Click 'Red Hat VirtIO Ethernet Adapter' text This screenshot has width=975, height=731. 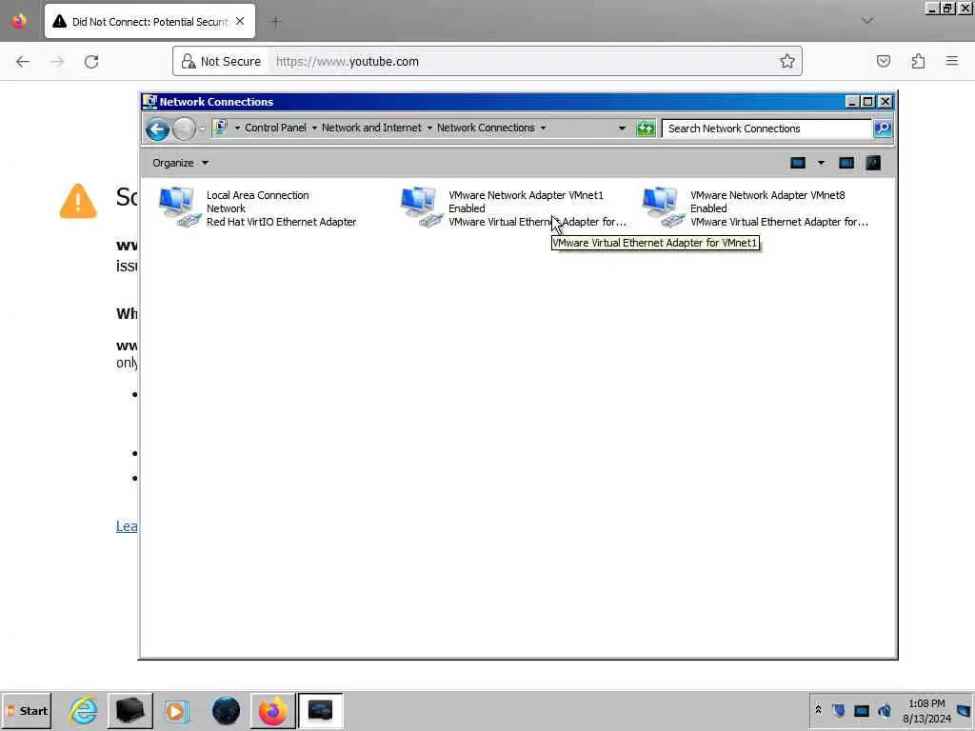[281, 222]
